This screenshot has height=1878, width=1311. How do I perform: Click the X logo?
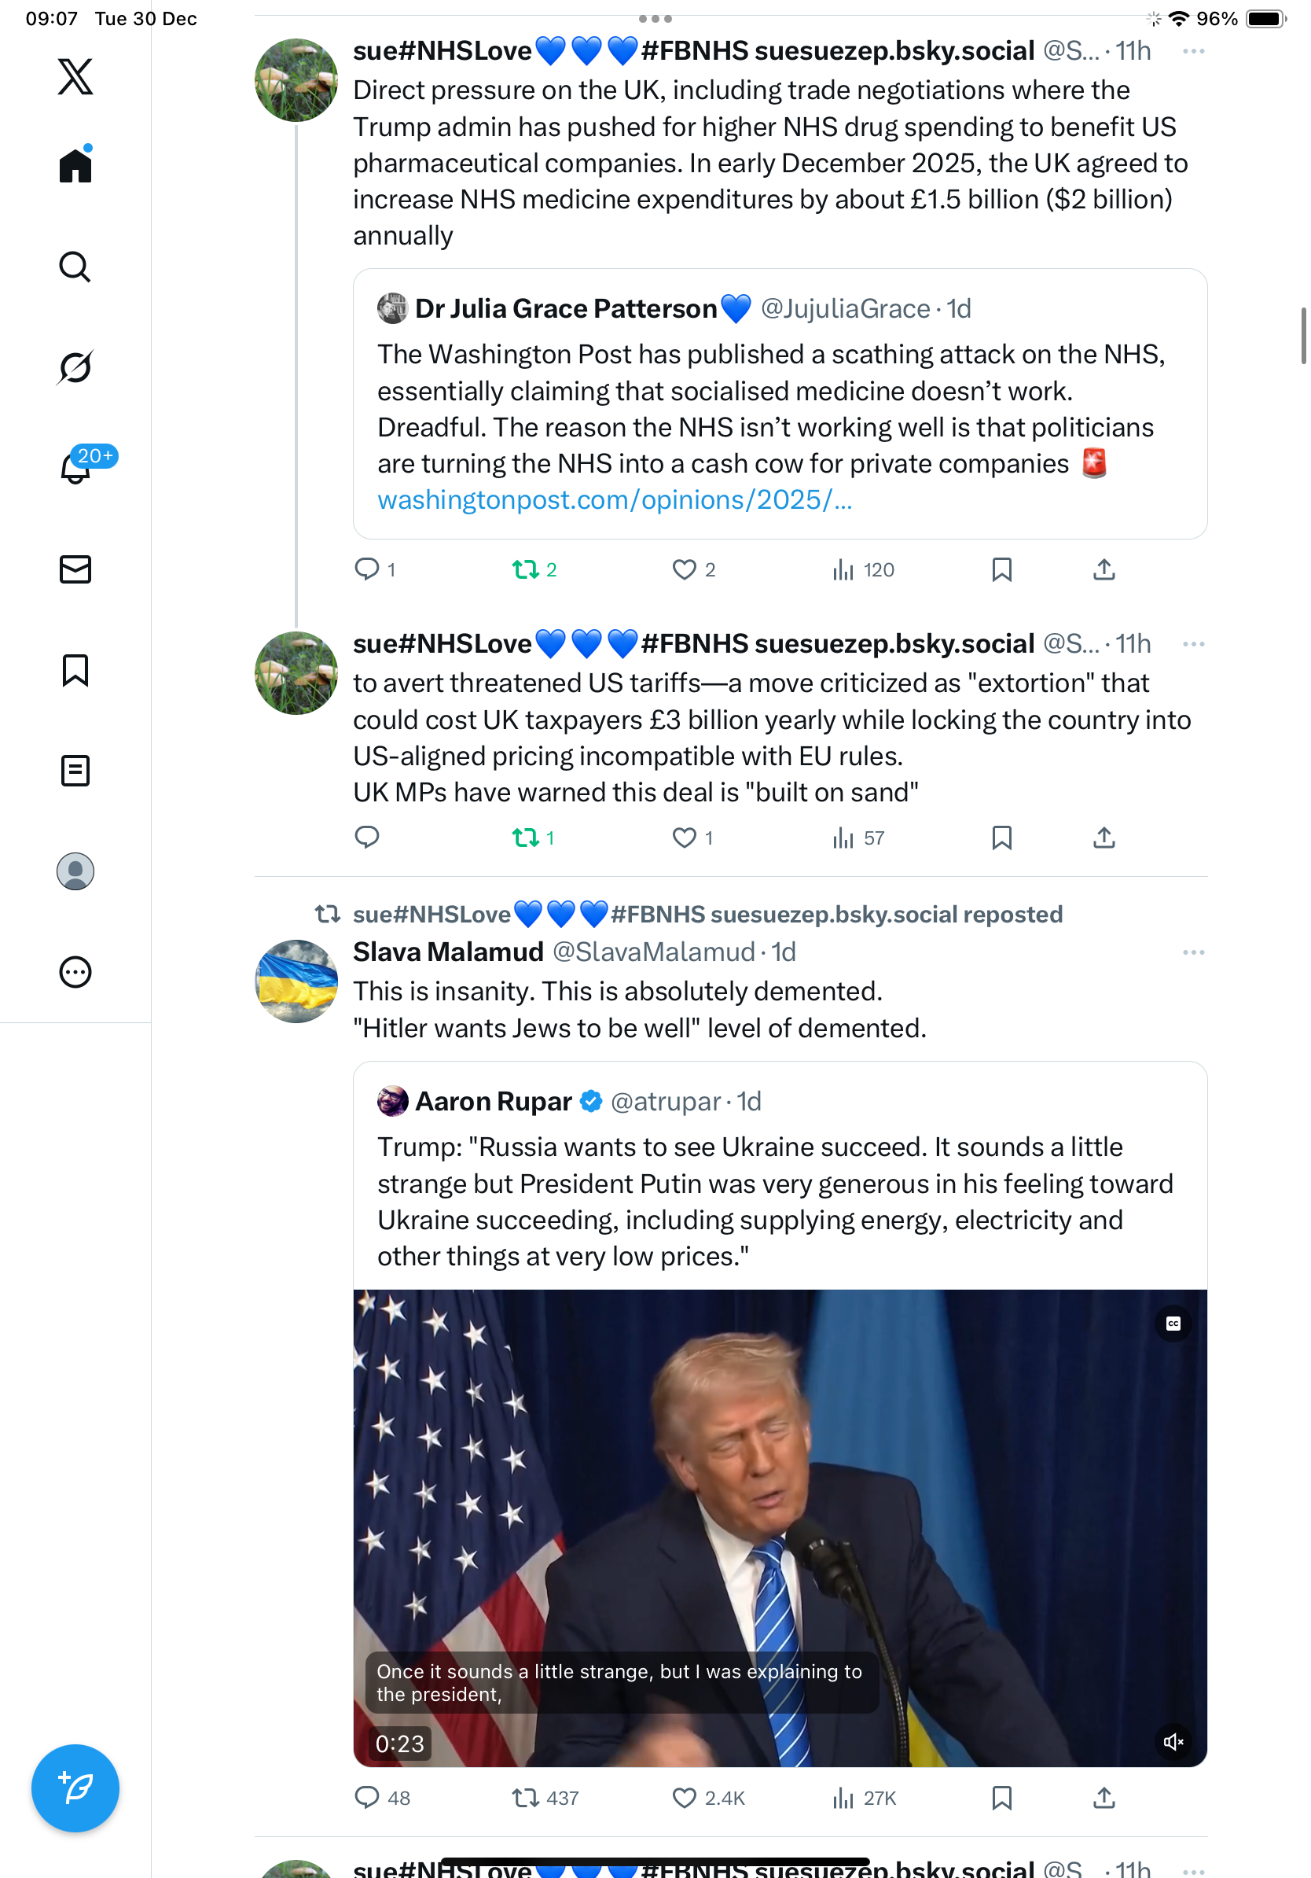pos(75,77)
